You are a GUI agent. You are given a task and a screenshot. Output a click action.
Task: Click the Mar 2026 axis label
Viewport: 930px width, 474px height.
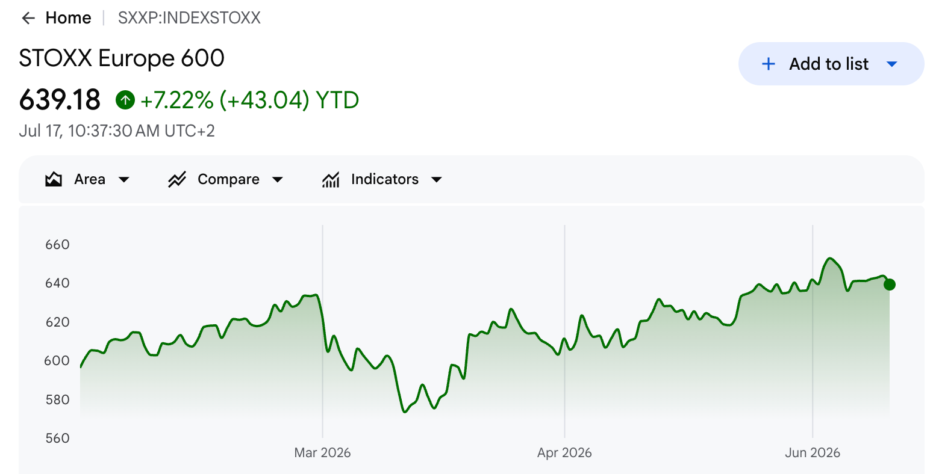pyautogui.click(x=322, y=452)
